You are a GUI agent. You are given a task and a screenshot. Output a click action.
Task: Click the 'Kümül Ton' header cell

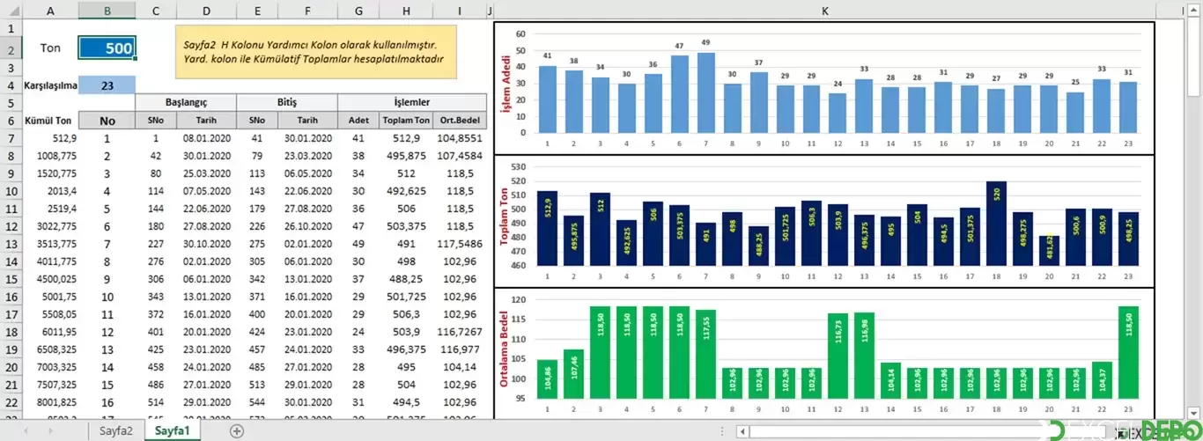49,121
